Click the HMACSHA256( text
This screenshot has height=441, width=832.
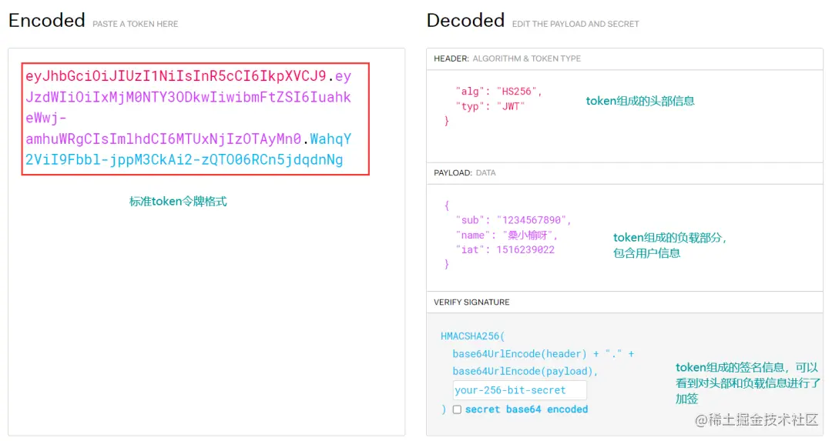[x=472, y=336]
